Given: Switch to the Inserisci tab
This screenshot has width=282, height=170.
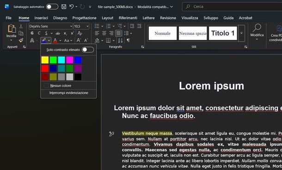Looking at the screenshot, I should (x=41, y=18).
